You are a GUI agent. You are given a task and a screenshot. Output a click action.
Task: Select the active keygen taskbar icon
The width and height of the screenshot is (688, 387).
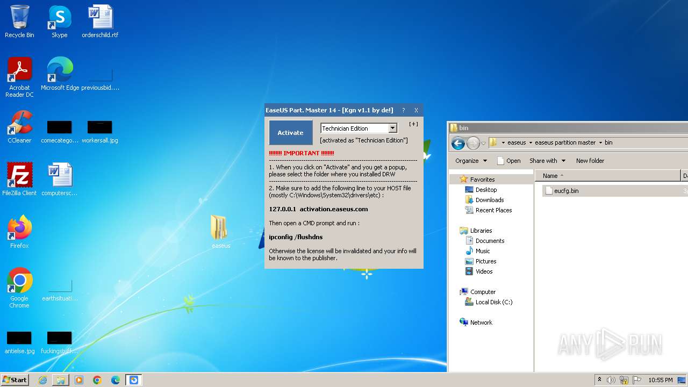pos(134,380)
